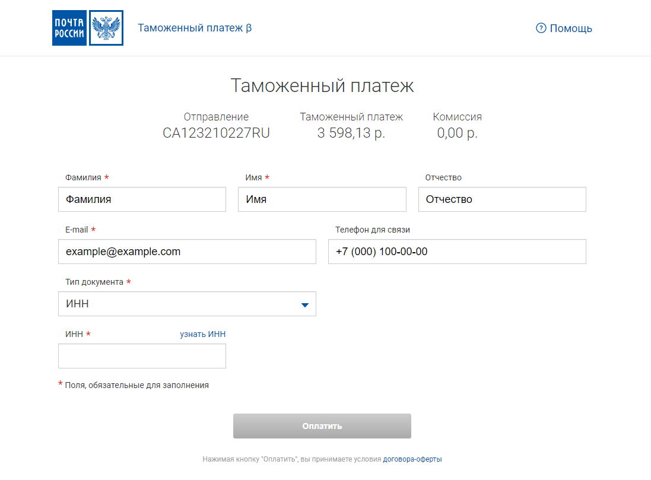The image size is (651, 480).
Task: Click the empty ИНН input field
Action: point(142,356)
